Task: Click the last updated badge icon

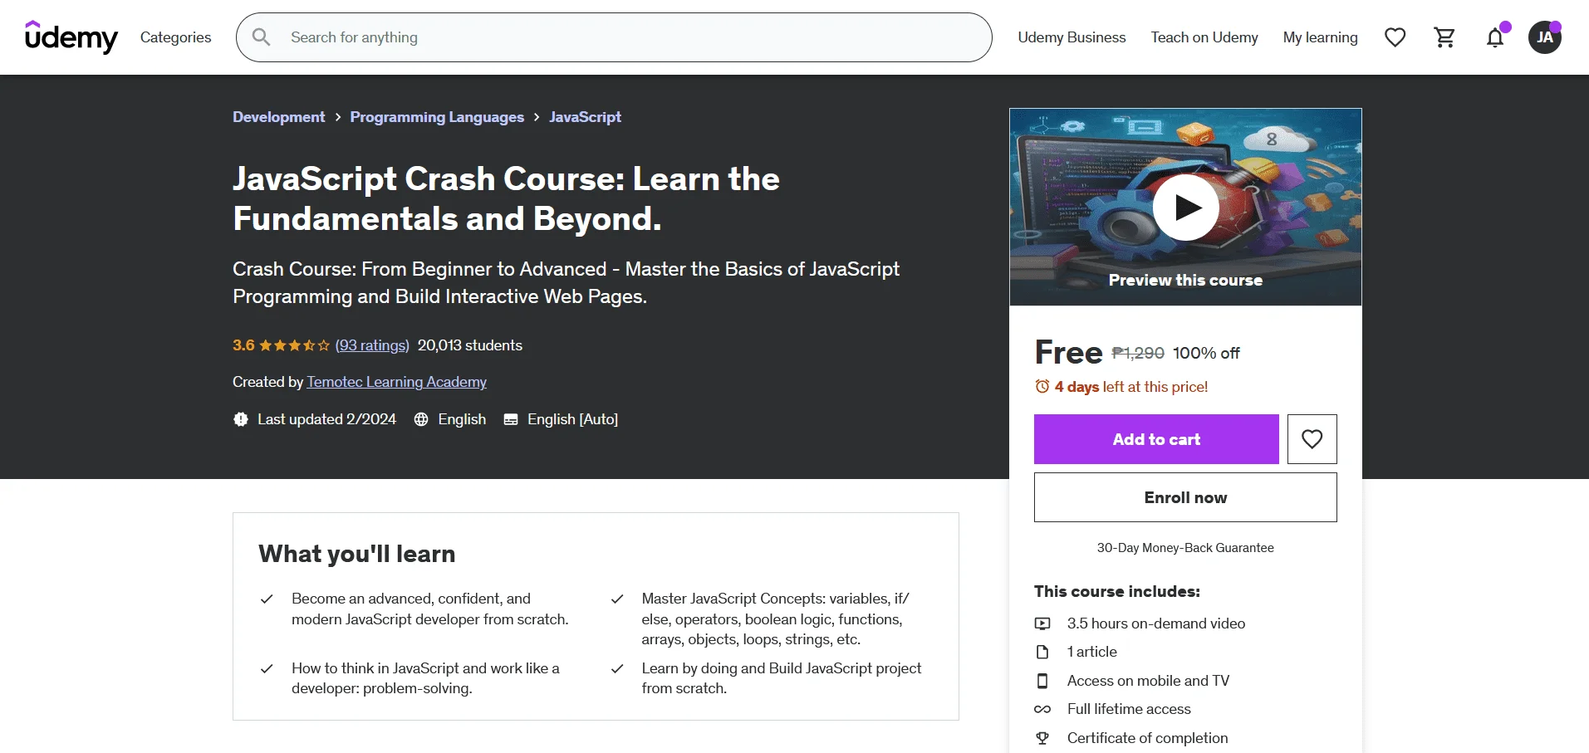Action: [x=241, y=419]
